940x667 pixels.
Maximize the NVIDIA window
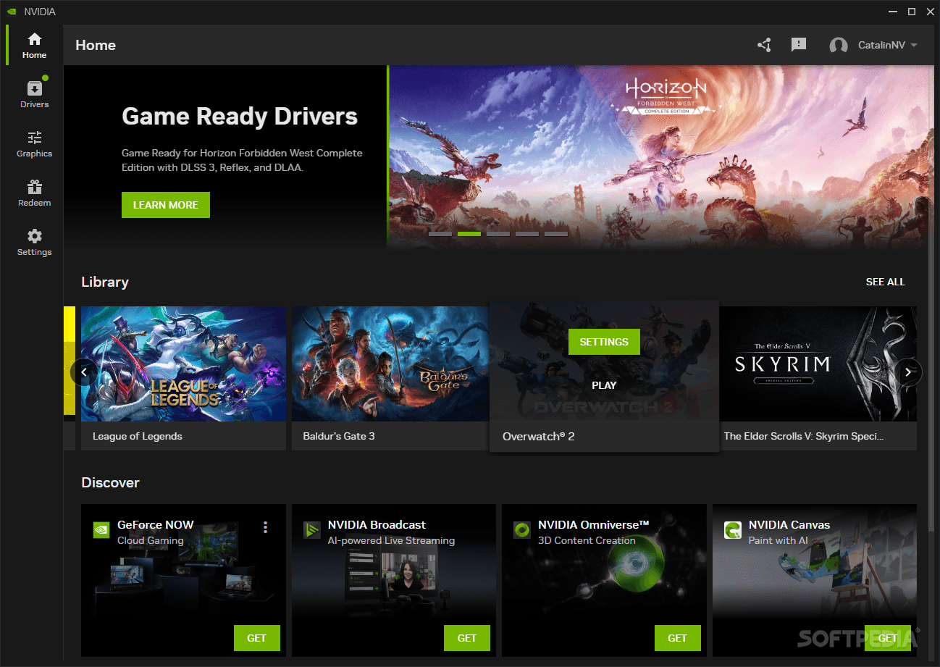tap(911, 12)
